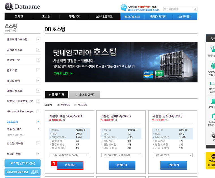Click the 호스팅 견적서 신청 button
Viewport: 215px width, 178px height.
[23, 163]
